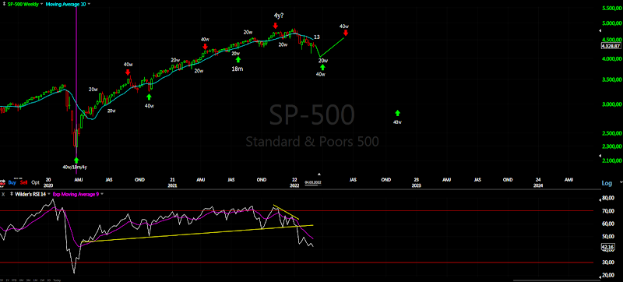Image resolution: width=623 pixels, height=282 pixels.
Task: Click the green 18m up arrow marker
Action: tap(238, 59)
